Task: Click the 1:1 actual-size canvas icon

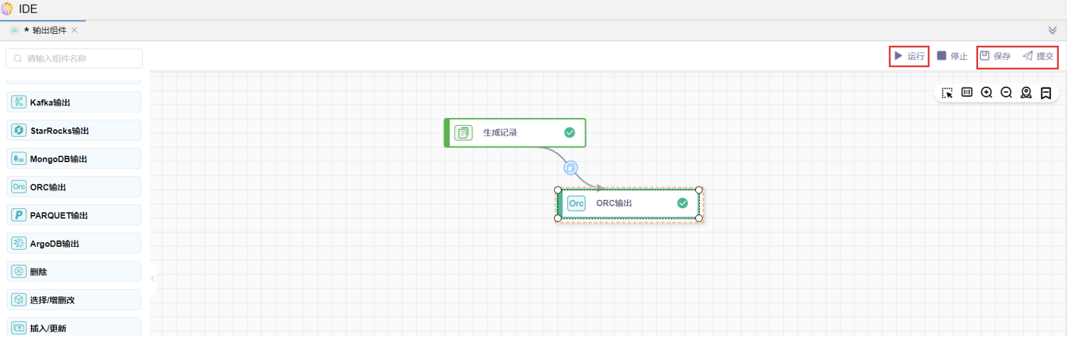Action: [967, 93]
